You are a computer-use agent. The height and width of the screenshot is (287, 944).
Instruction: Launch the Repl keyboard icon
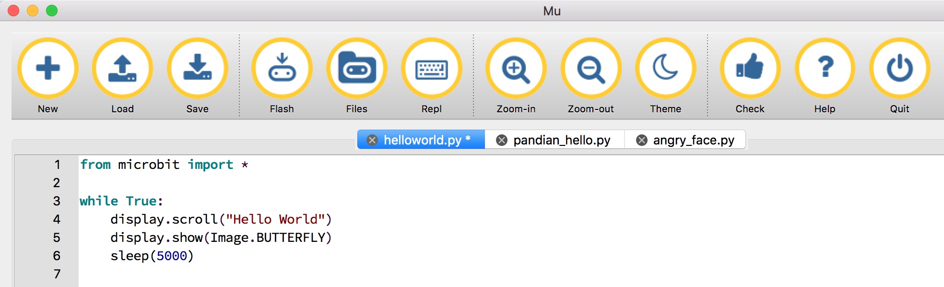coord(432,68)
